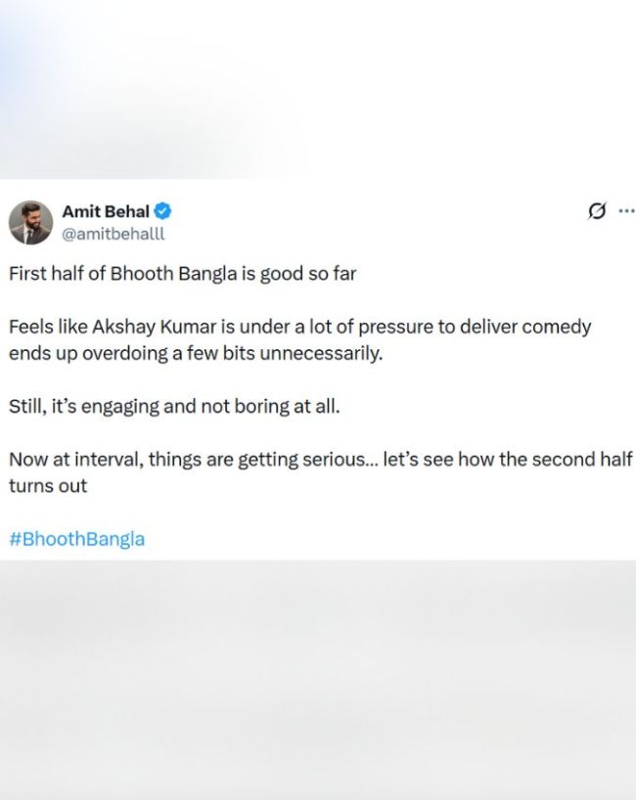The image size is (636, 800).
Task: Click the 'Feels like Akshay Kumar' sentence
Action: [x=299, y=327]
